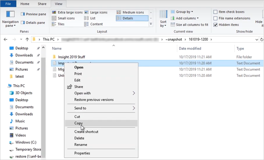Expand the Send to submenu

click(101, 108)
